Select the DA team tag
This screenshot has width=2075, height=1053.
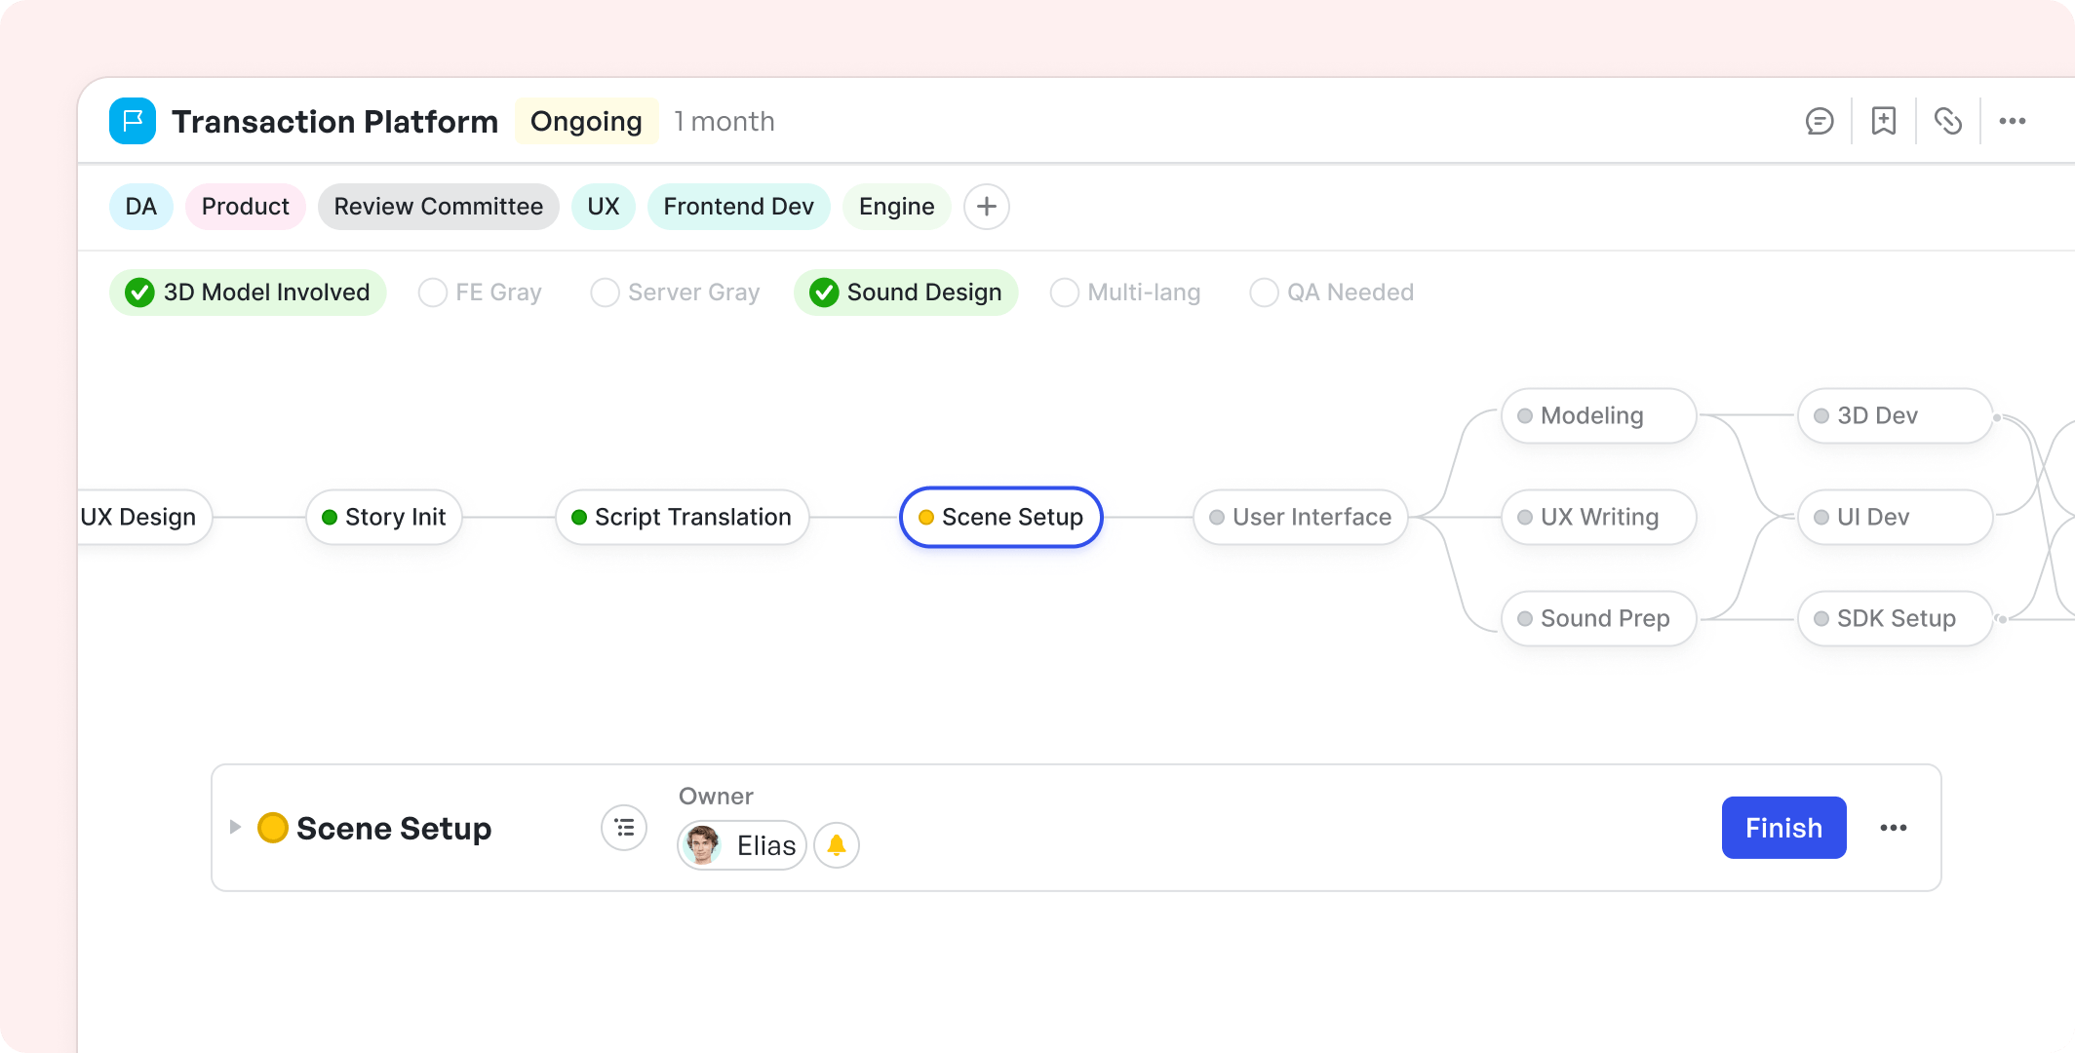pos(141,207)
